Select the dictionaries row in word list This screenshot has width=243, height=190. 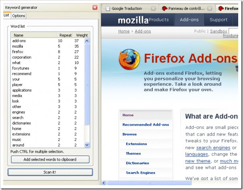(x=48, y=123)
